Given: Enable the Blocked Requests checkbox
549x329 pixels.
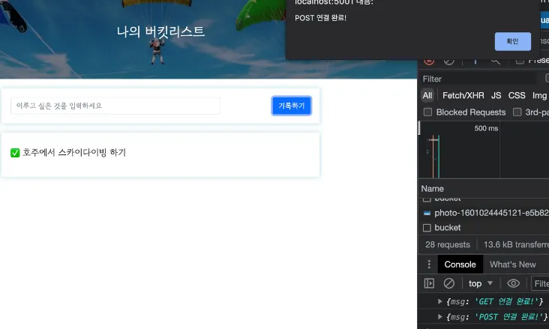Looking at the screenshot, I should pos(427,112).
